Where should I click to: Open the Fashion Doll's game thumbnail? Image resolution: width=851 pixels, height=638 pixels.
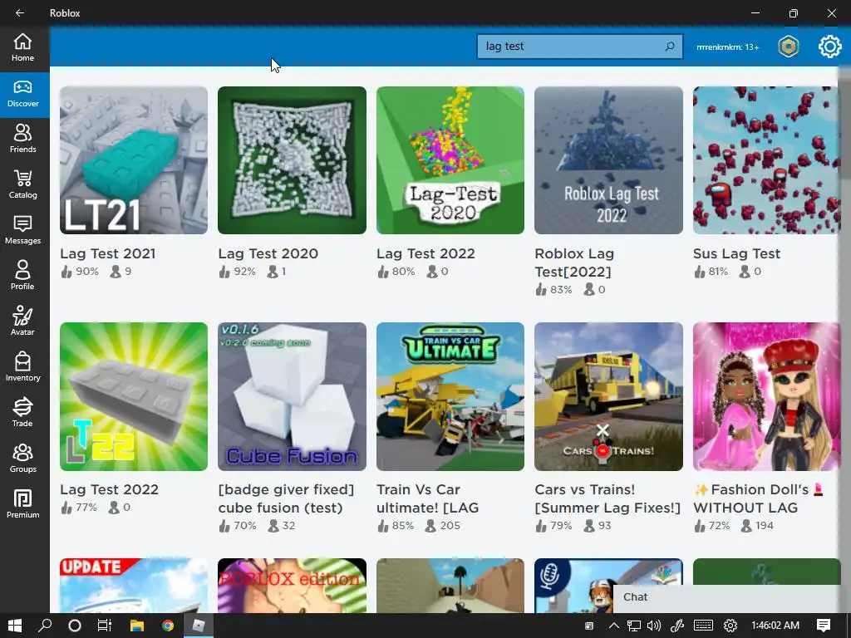[x=766, y=396]
